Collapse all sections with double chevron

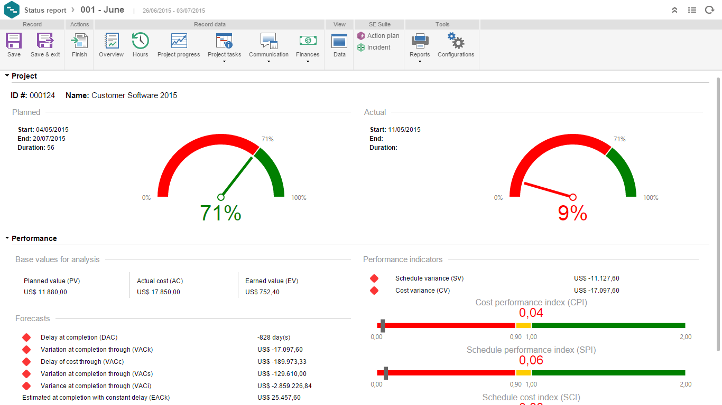674,10
